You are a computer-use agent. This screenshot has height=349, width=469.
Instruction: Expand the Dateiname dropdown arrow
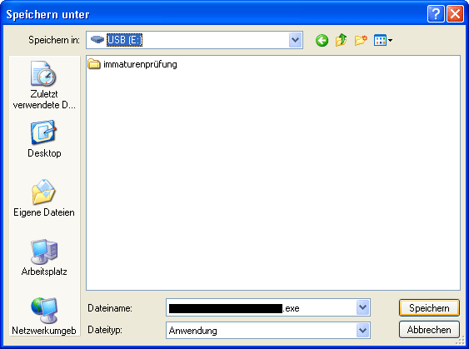pos(363,307)
